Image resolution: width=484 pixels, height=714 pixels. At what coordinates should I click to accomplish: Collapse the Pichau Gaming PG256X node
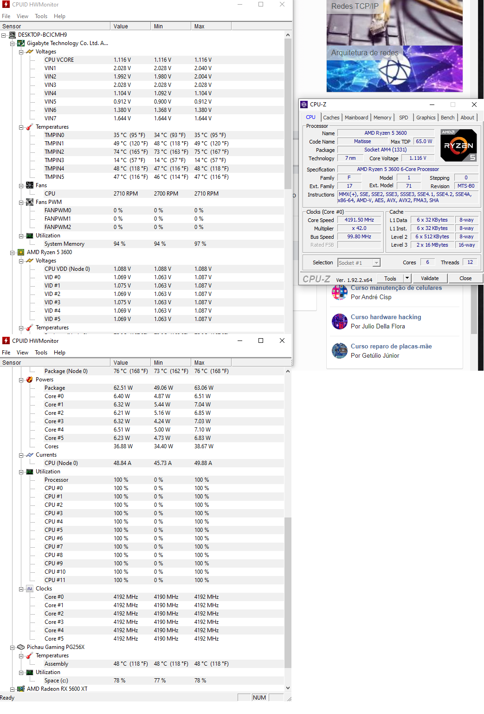(x=13, y=648)
